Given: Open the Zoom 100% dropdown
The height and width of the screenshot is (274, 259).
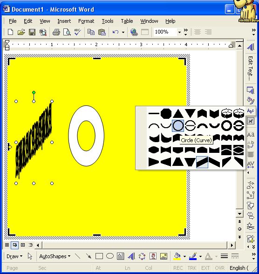Looking at the screenshot, I should (179, 32).
